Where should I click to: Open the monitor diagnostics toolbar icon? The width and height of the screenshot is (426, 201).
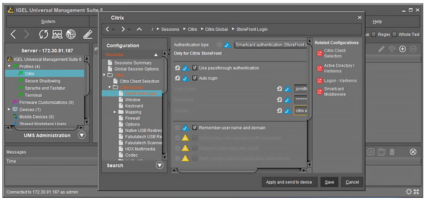pos(57,34)
